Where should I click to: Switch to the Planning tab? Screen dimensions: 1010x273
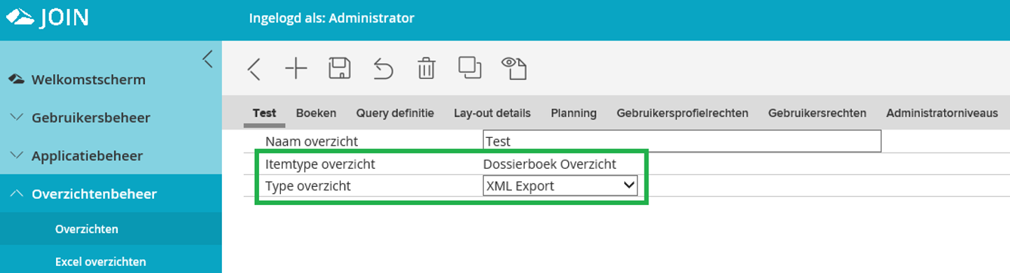[x=574, y=113]
